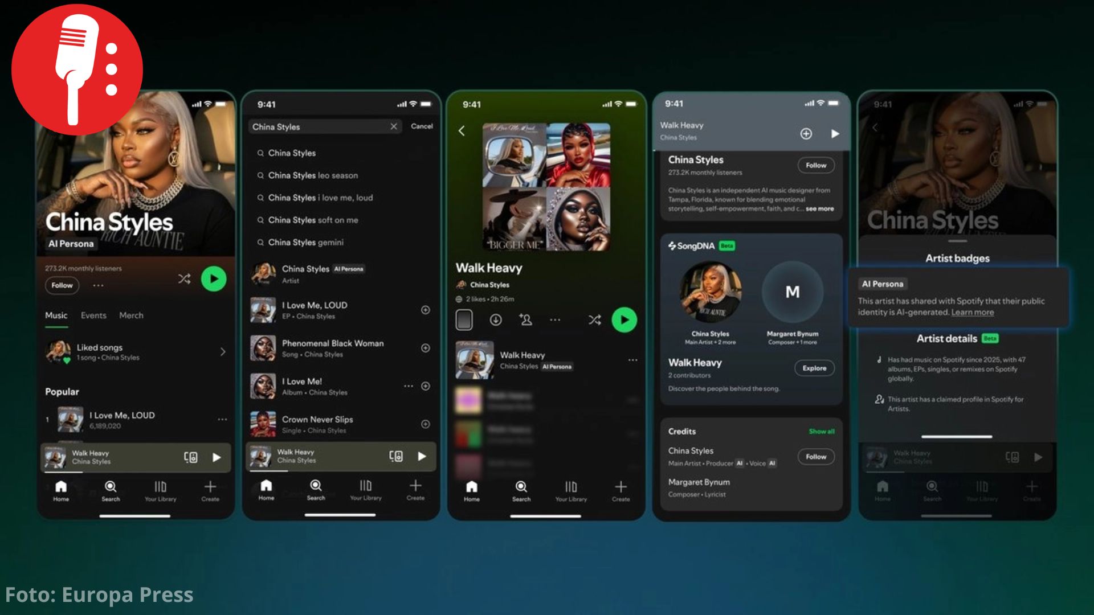1094x615 pixels.
Task: Open options dots for the I Love Me! album
Action: (409, 386)
